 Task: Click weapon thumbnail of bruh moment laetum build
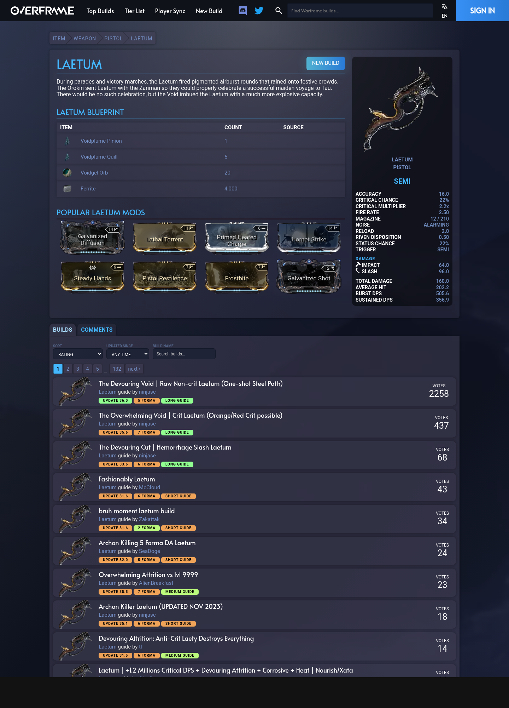click(75, 519)
